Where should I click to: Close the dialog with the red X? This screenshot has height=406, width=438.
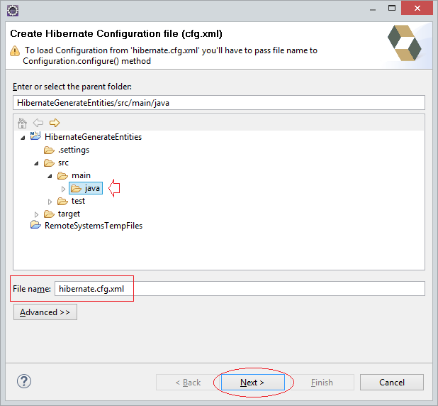(417, 8)
